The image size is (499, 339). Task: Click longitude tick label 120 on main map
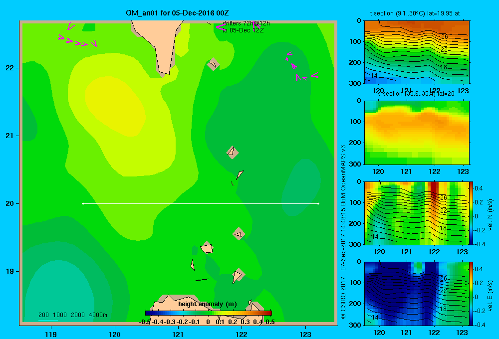click(115, 334)
